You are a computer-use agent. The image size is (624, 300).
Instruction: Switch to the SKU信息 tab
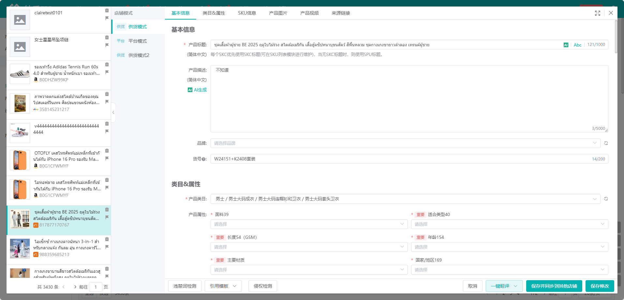tap(247, 13)
